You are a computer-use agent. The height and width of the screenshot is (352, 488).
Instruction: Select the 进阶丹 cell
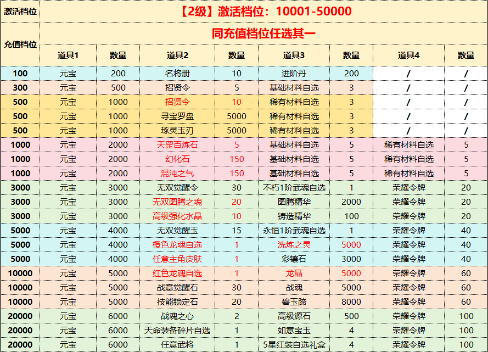[x=294, y=74]
